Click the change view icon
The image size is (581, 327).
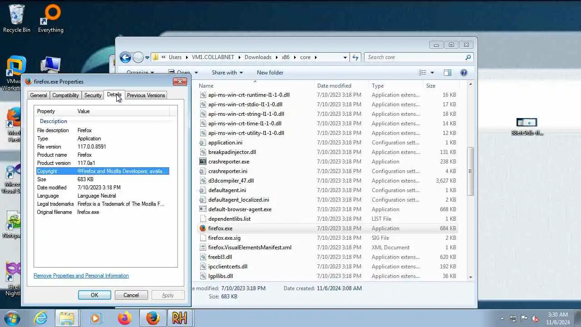(x=423, y=73)
